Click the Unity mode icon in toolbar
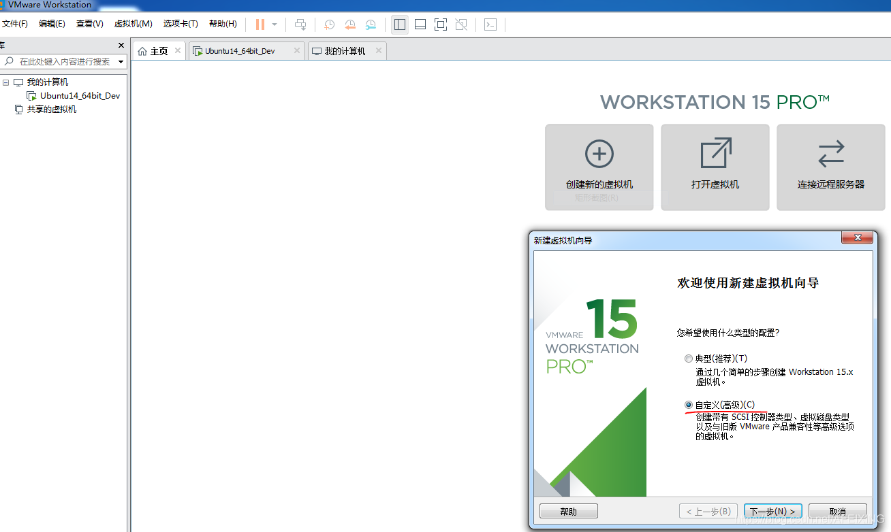Viewport: 891px width, 532px height. click(x=461, y=24)
